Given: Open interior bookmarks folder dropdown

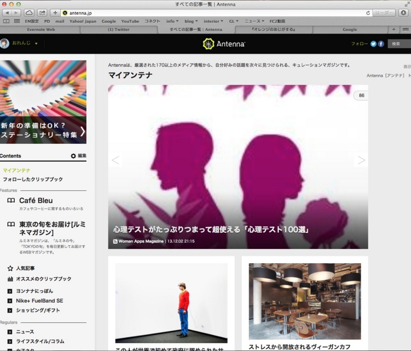Looking at the screenshot, I should coord(213,21).
